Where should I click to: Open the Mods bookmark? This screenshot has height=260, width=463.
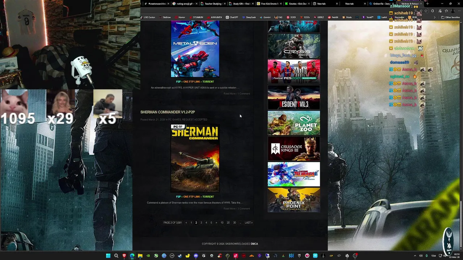(x=347, y=17)
